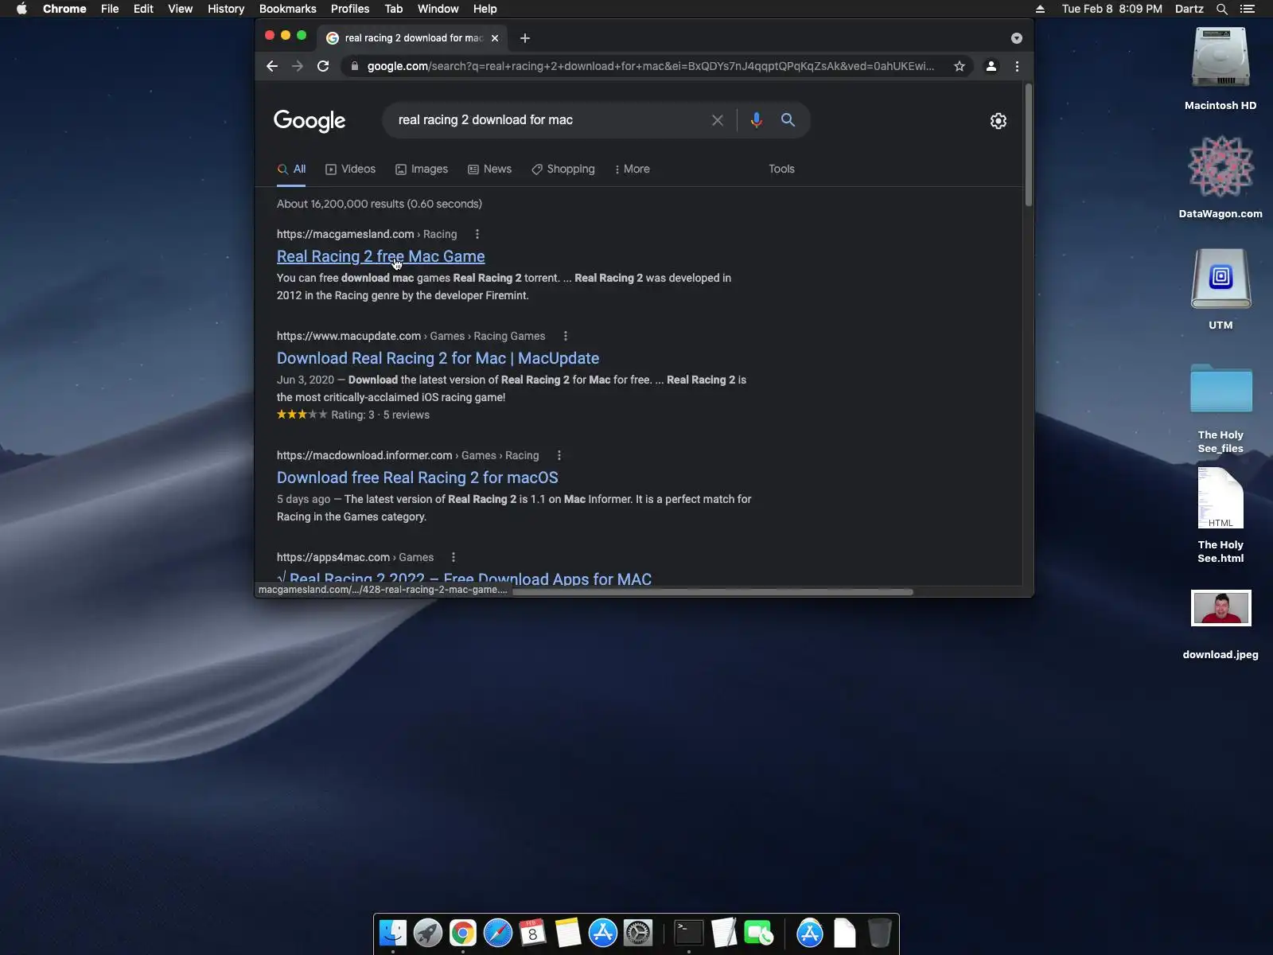The width and height of the screenshot is (1273, 955).
Task: Switch to the Shopping results tab
Action: [x=563, y=169]
